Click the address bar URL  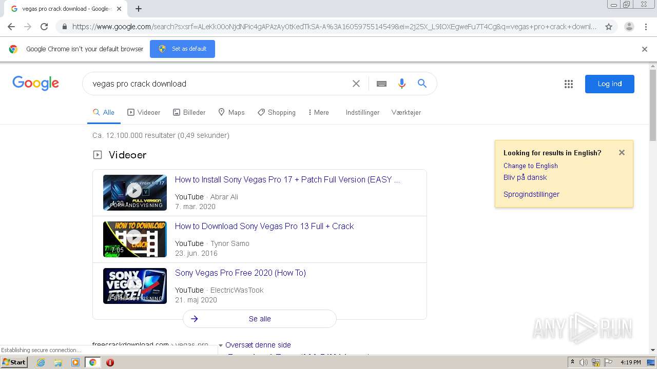(x=334, y=27)
